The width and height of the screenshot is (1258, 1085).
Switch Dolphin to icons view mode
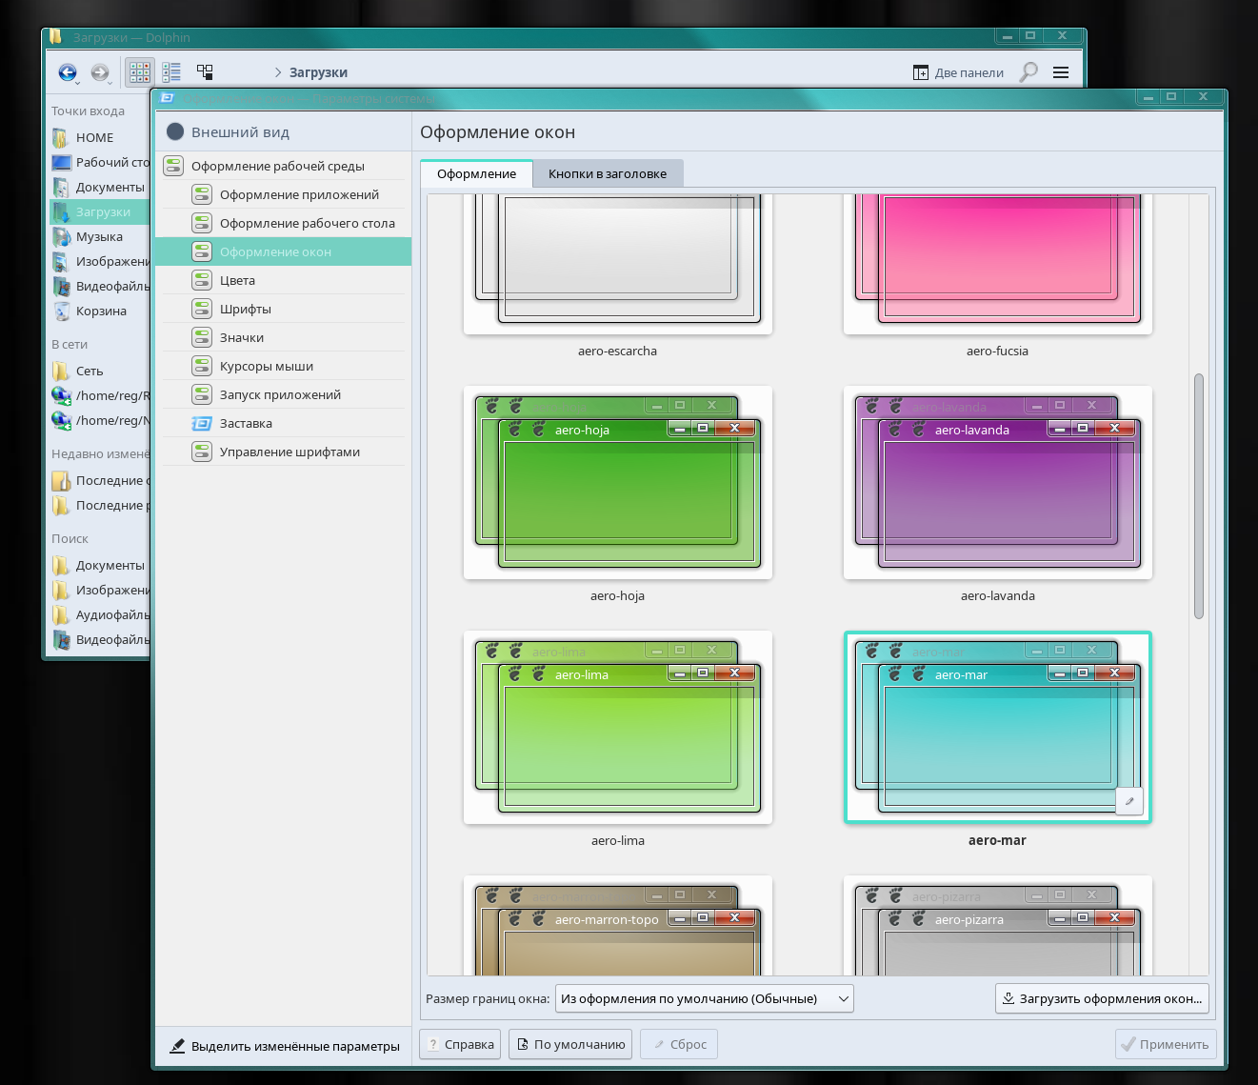[x=140, y=72]
